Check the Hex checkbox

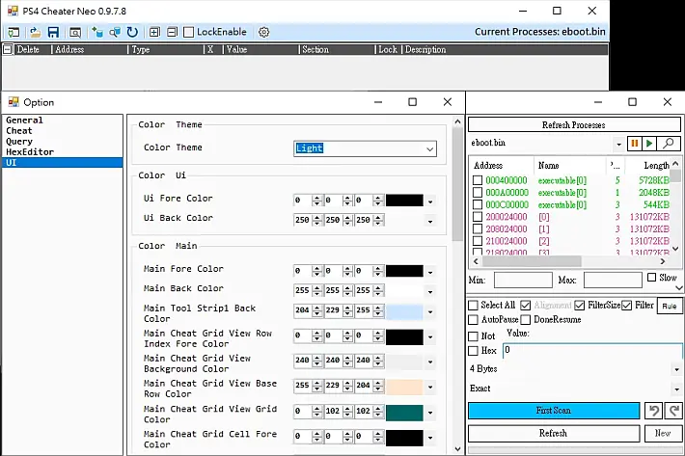tap(473, 350)
